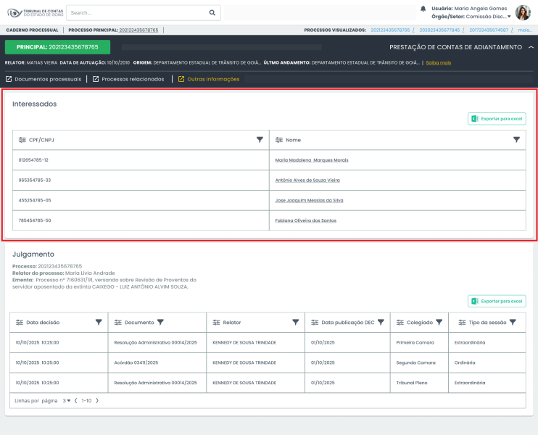538x435 pixels.
Task: Open Maria Madalena Marques Morais link
Action: tap(311, 159)
